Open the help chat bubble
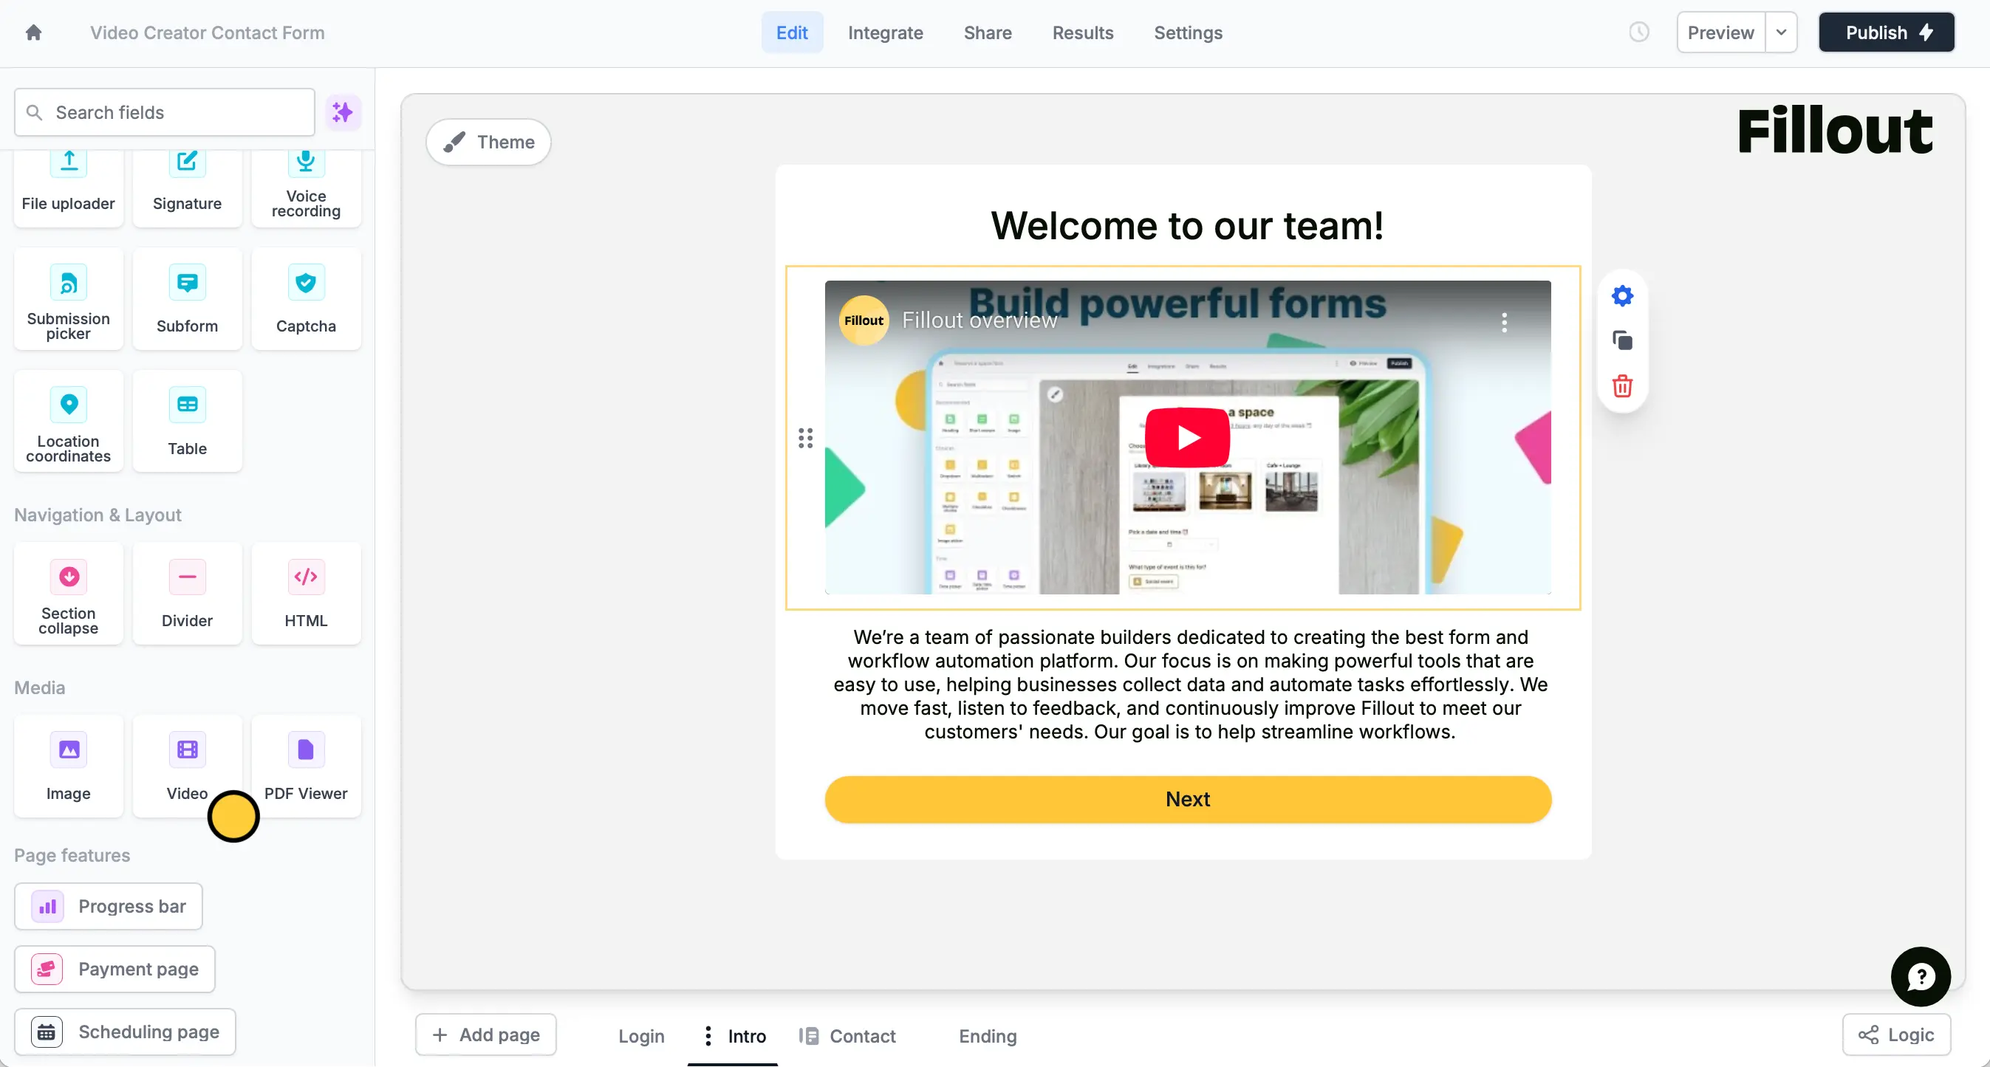The height and width of the screenshot is (1067, 1990). coord(1921,977)
